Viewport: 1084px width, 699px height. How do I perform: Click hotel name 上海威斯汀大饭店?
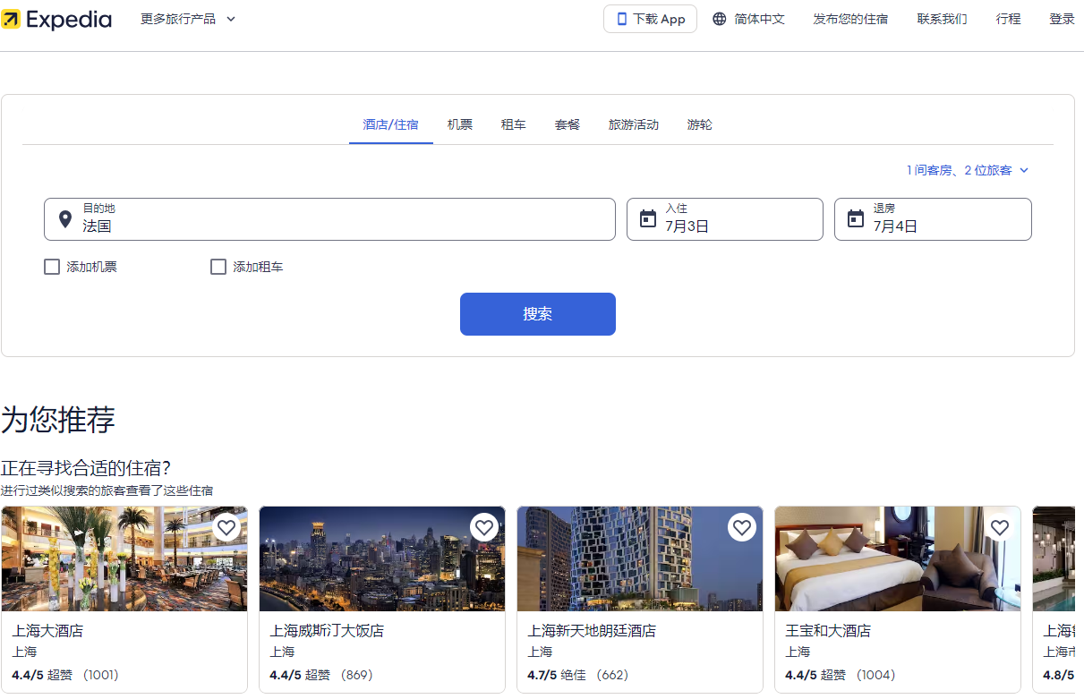click(327, 631)
